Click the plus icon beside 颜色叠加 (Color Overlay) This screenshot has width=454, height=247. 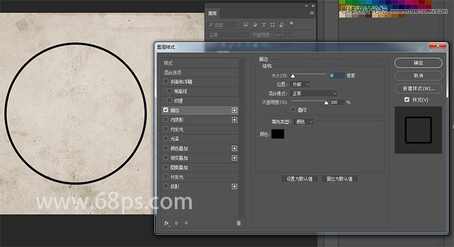(234, 149)
